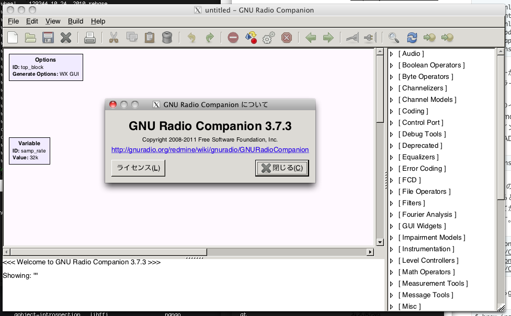This screenshot has width=511, height=316.
Task: Open a flow graph with folder icon
Action: pos(30,38)
